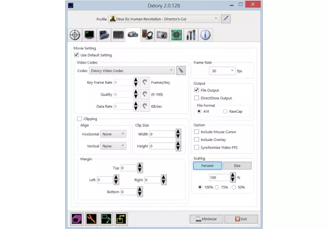
Task: Click the scaling percent value field
Action: [x=219, y=177]
